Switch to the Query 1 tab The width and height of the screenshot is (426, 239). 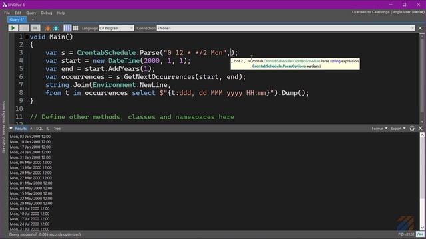(17, 19)
